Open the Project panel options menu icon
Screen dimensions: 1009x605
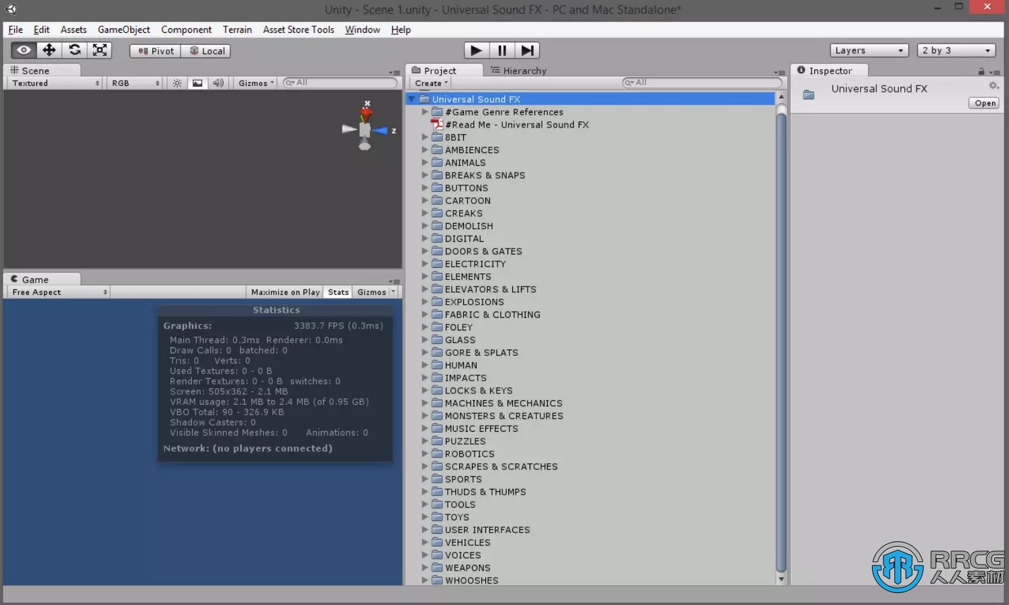pos(779,73)
